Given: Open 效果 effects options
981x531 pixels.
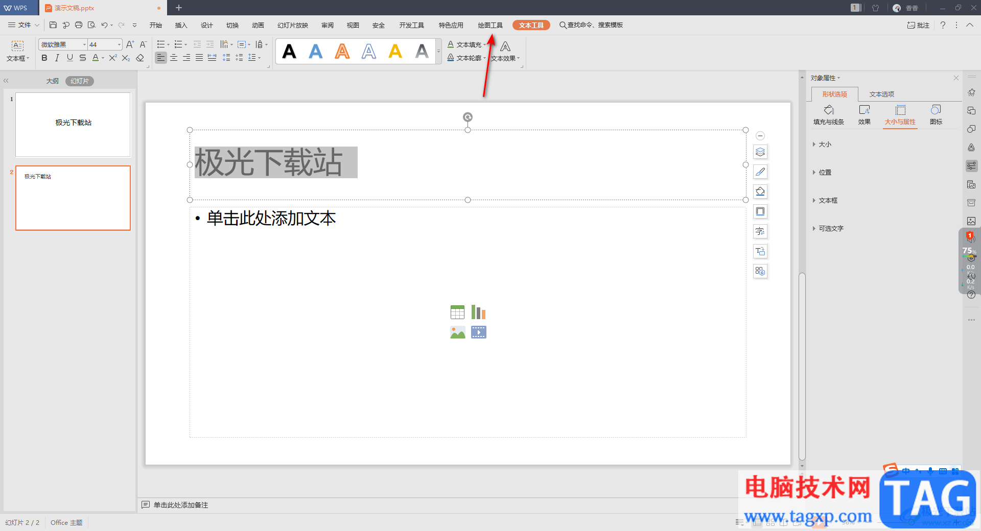Looking at the screenshot, I should click(x=865, y=115).
